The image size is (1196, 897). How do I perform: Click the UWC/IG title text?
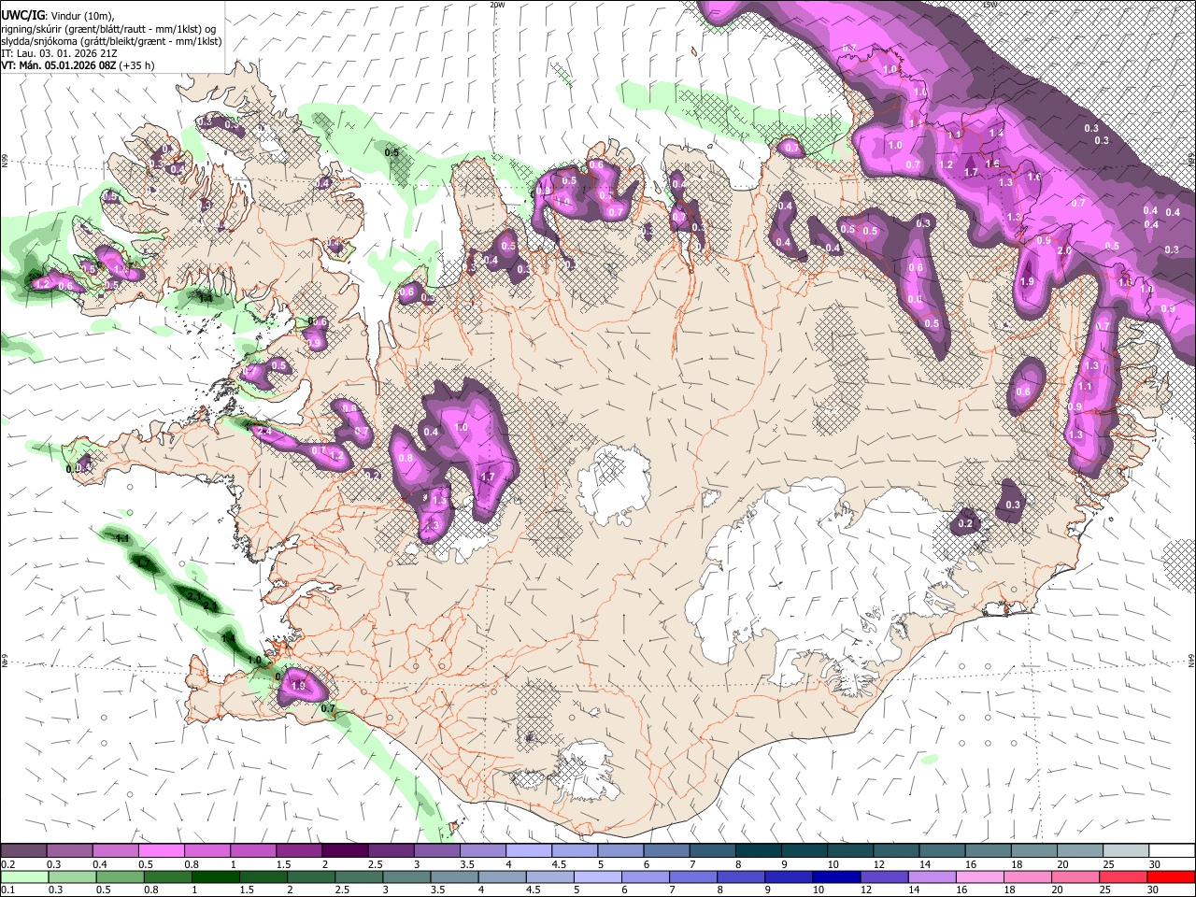click(23, 15)
